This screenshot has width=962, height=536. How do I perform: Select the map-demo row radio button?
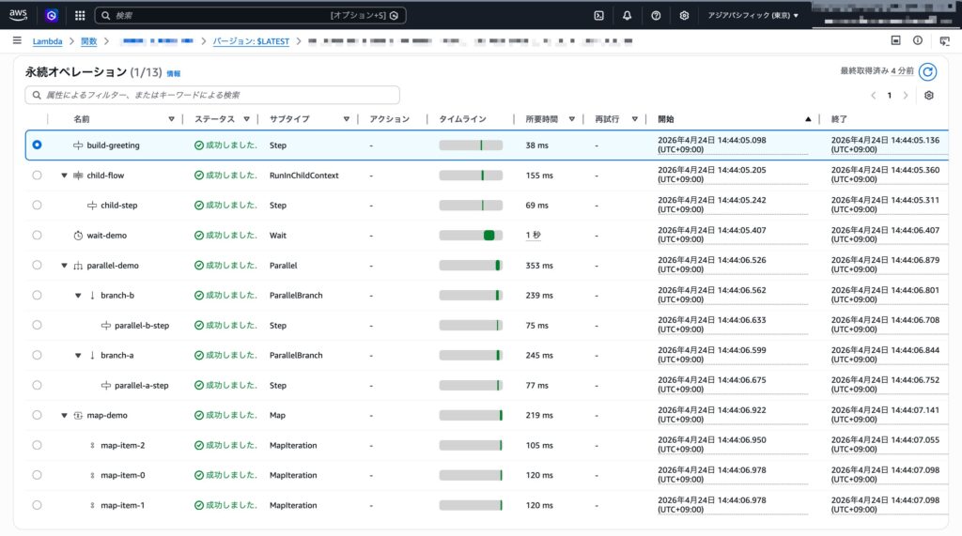(37, 416)
